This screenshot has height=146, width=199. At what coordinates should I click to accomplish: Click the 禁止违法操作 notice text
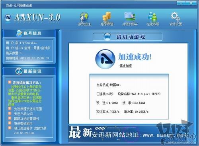(x=31, y=128)
